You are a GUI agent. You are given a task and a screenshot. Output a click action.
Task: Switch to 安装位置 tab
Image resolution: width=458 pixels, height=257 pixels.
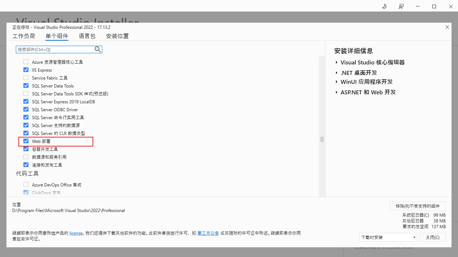point(117,36)
